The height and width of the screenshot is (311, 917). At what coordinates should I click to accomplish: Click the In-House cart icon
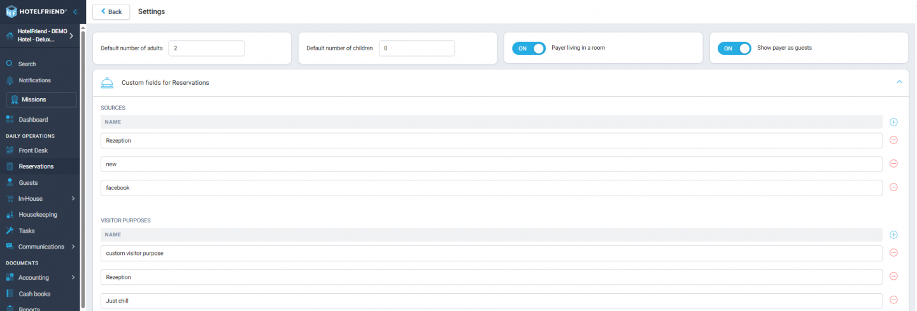10,198
